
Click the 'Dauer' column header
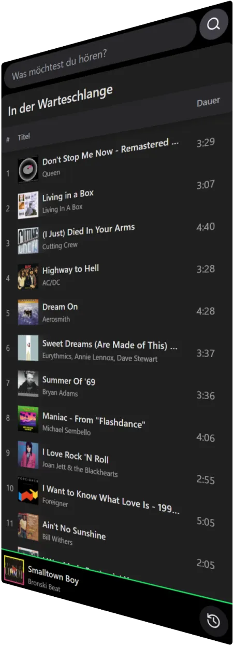click(208, 102)
